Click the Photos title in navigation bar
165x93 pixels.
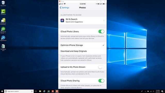click(82, 7)
